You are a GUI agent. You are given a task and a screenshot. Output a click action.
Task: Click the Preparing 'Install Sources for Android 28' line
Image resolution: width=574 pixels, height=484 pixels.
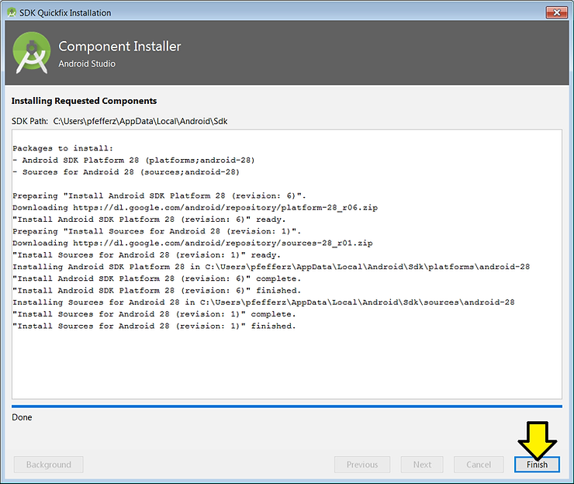(x=157, y=231)
